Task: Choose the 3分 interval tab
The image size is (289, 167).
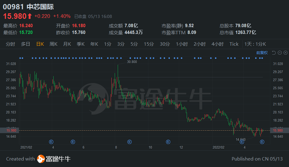Action: (121, 44)
